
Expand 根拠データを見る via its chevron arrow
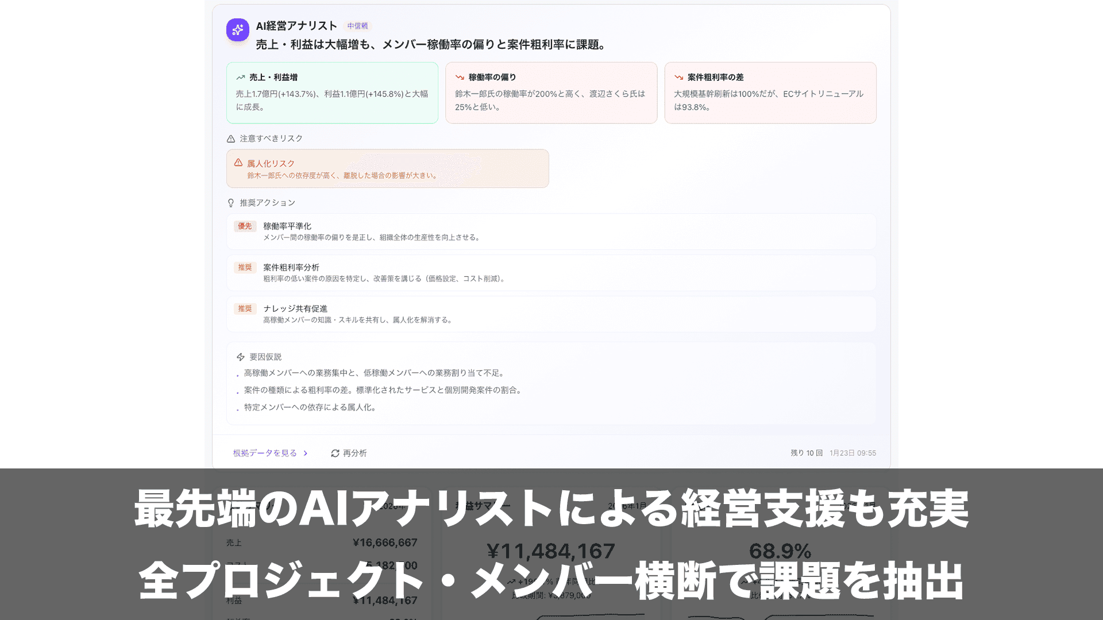306,453
